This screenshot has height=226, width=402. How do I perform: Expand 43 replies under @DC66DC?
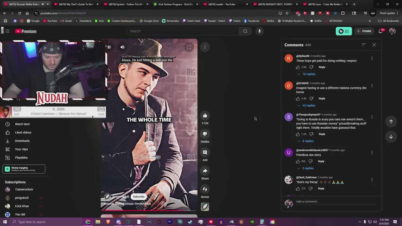click(306, 105)
